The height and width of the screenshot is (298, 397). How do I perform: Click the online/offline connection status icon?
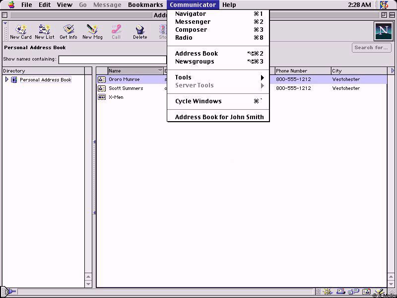9,292
